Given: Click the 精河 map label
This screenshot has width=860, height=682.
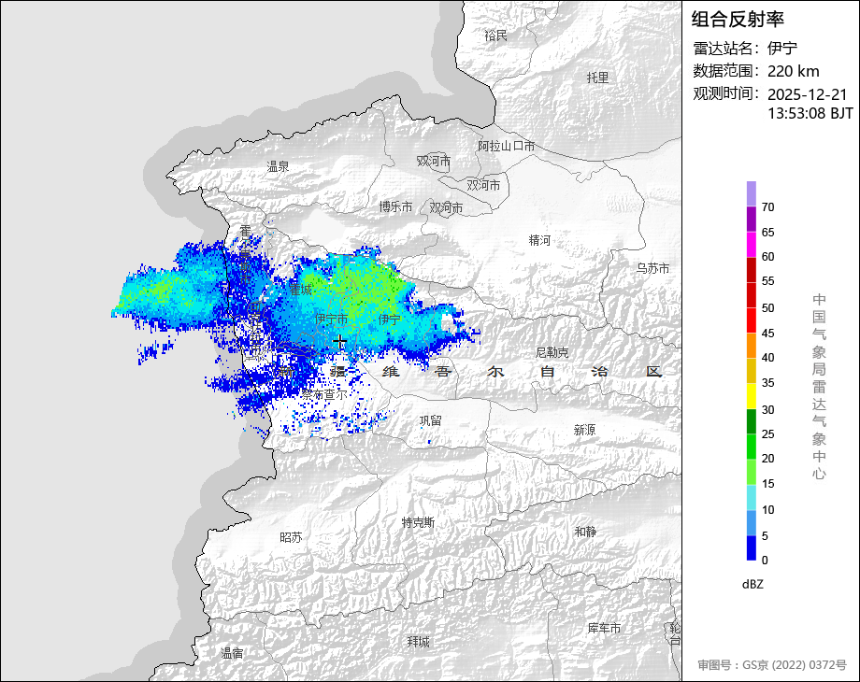Looking at the screenshot, I should click(x=539, y=240).
